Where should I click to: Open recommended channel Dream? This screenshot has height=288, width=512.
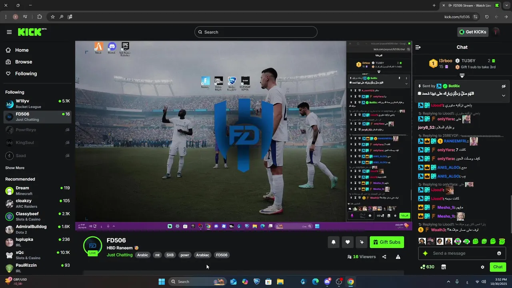pos(37,190)
